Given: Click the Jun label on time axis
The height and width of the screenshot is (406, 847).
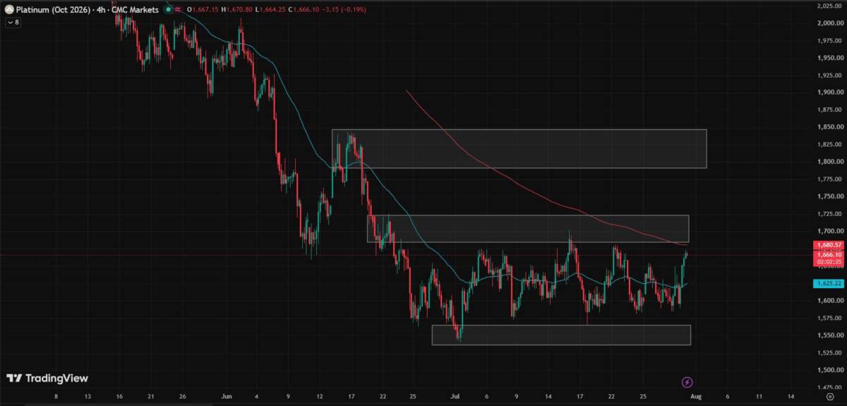Looking at the screenshot, I should [226, 398].
